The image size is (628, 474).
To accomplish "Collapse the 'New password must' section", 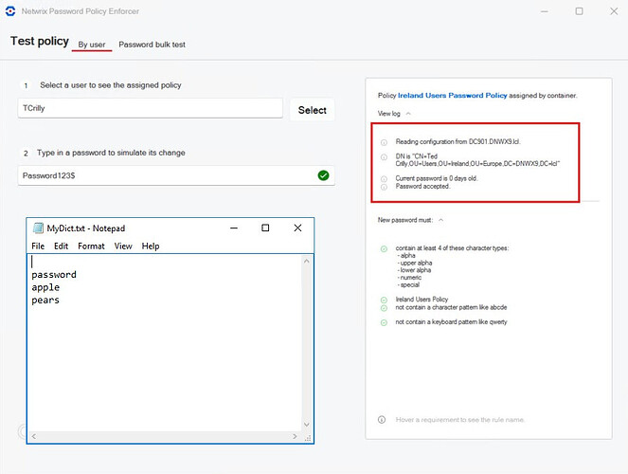I will point(441,220).
